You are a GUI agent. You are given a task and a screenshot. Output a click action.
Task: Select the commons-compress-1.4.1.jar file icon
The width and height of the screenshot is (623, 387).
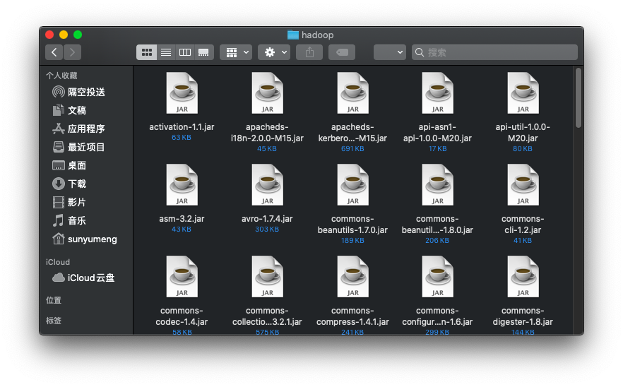pos(353,277)
